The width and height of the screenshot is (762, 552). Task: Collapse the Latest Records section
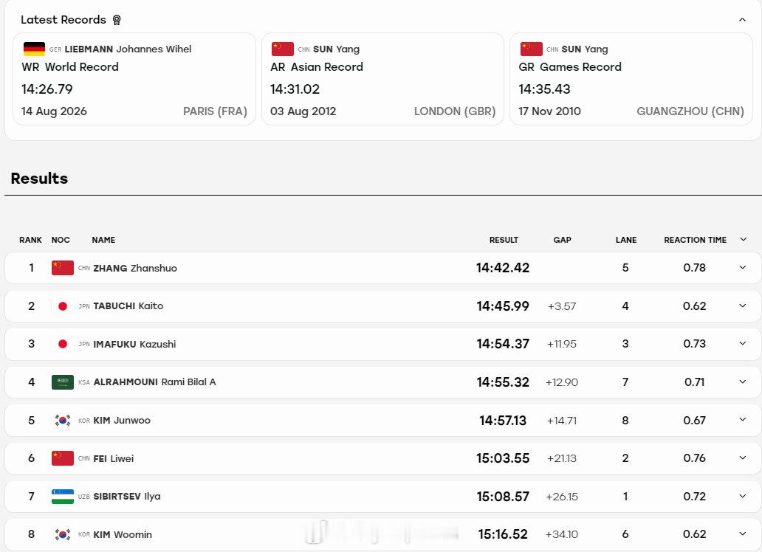(742, 20)
